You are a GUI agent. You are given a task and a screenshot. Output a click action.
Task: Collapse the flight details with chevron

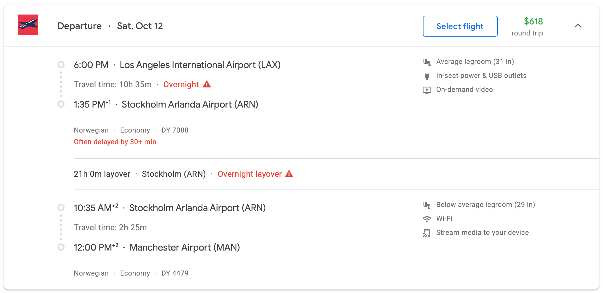coord(578,26)
